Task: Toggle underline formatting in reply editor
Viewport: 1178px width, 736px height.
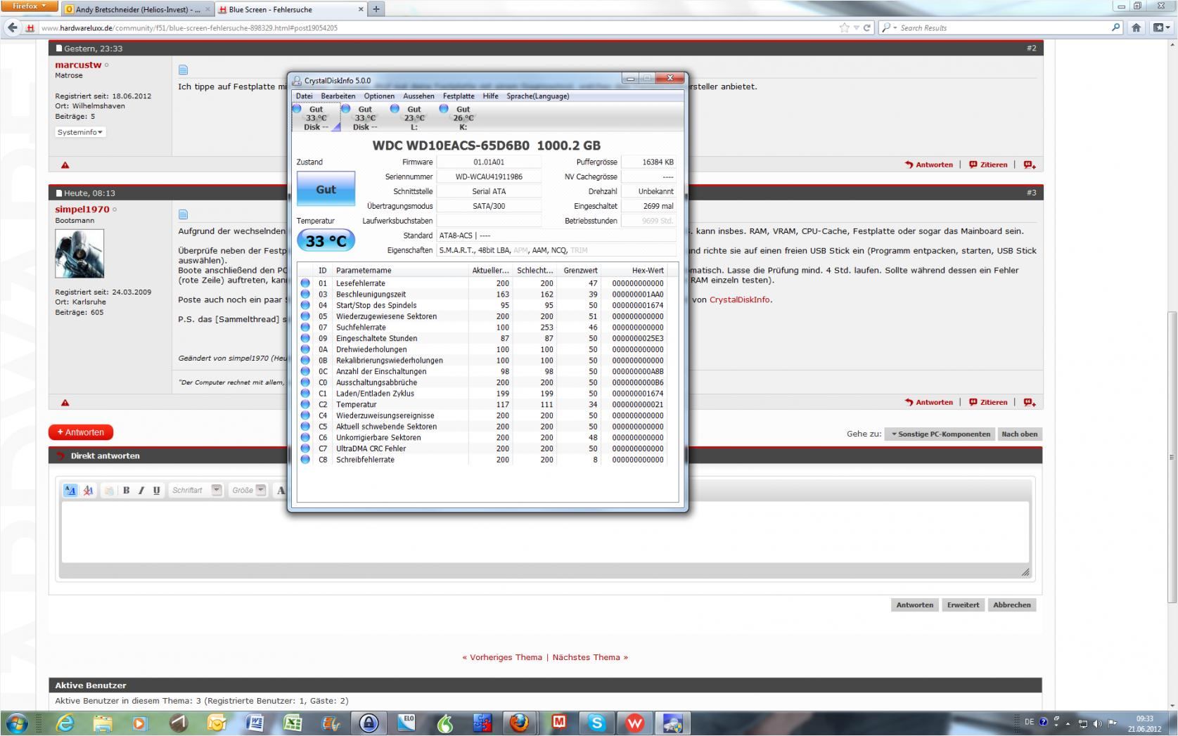Action: click(x=156, y=490)
